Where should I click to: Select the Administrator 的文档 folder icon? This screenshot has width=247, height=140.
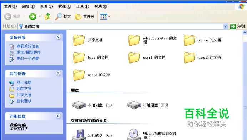coord(134,40)
